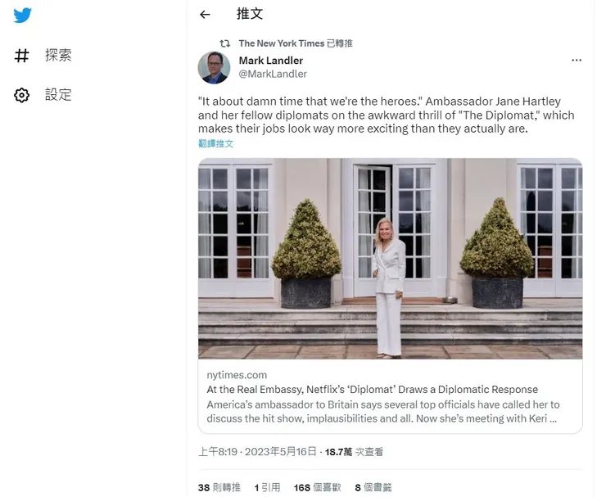Click 翻譯推文 to translate the tweet
606x497 pixels.
(x=215, y=144)
